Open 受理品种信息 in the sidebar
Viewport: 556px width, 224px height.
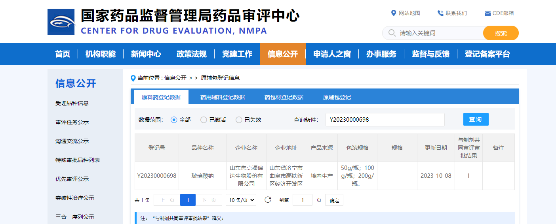pyautogui.click(x=72, y=103)
